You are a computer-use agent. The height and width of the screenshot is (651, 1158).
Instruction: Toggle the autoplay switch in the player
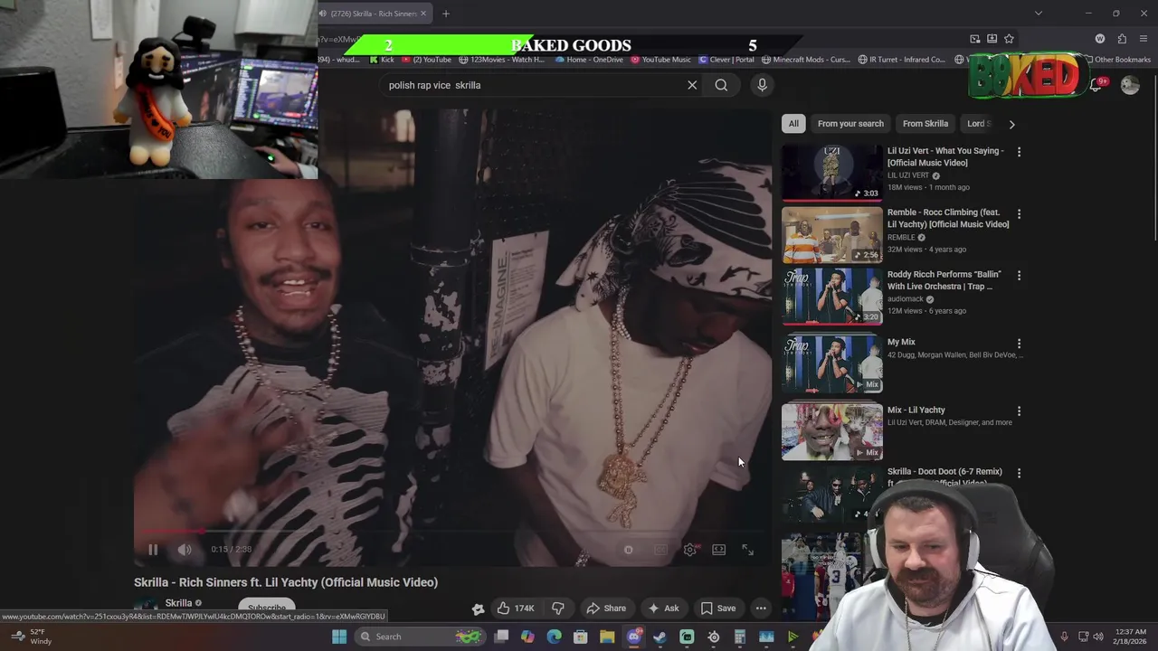pyautogui.click(x=629, y=549)
